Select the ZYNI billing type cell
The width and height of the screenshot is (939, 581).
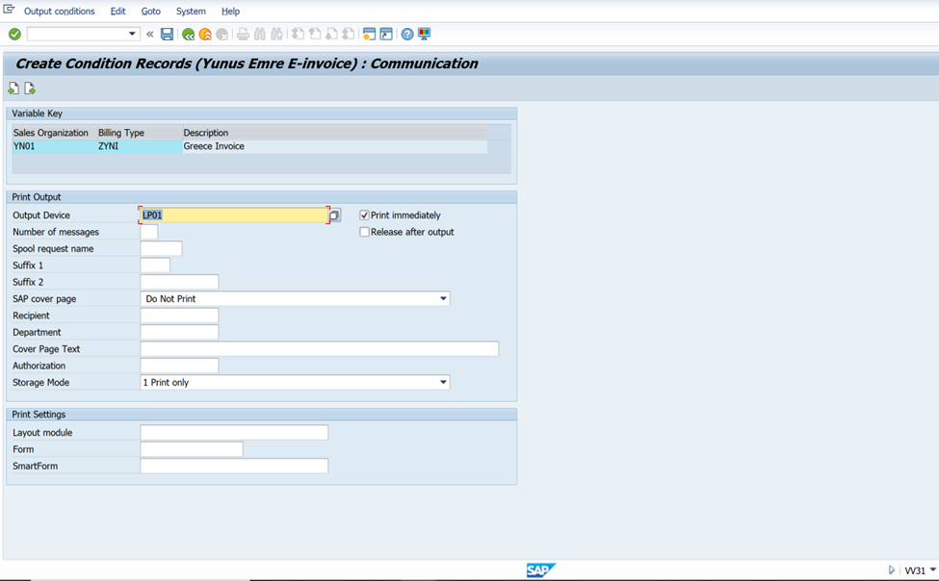click(x=141, y=146)
